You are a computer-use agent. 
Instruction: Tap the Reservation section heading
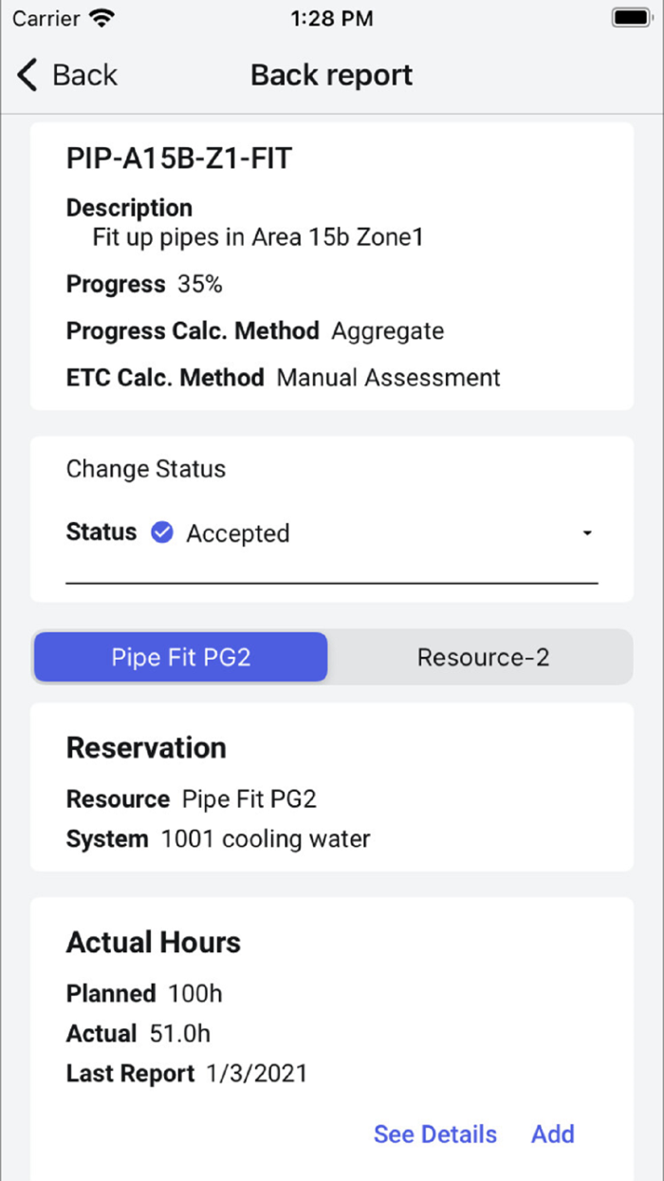click(146, 747)
